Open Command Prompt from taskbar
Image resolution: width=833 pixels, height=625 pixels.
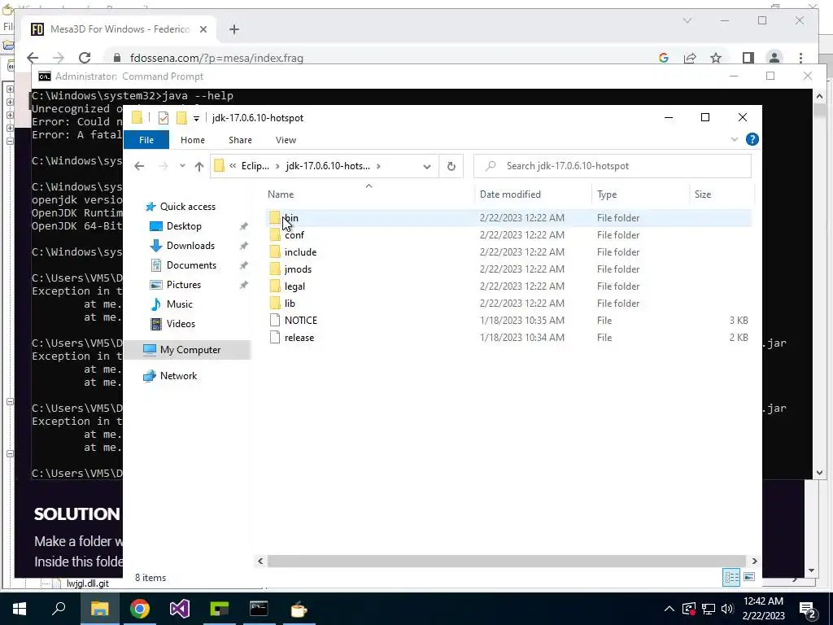coord(259,609)
